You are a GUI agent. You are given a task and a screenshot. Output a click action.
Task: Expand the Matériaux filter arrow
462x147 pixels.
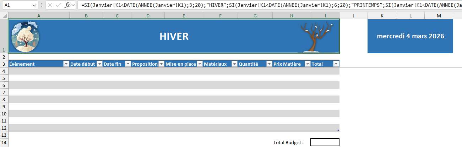234,64
